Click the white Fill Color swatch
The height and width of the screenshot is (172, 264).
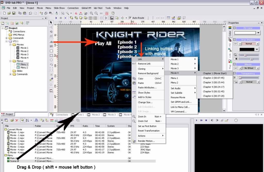coord(245,33)
